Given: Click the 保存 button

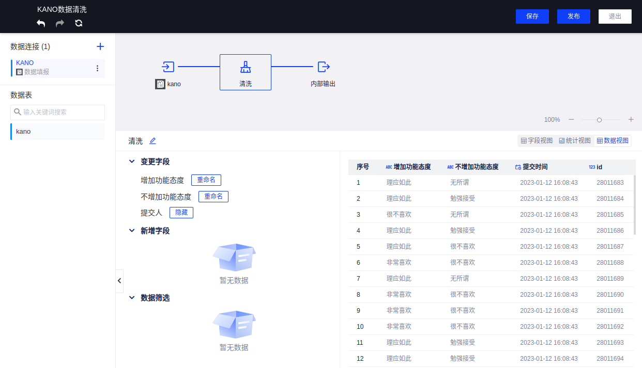Looking at the screenshot, I should pos(532,17).
